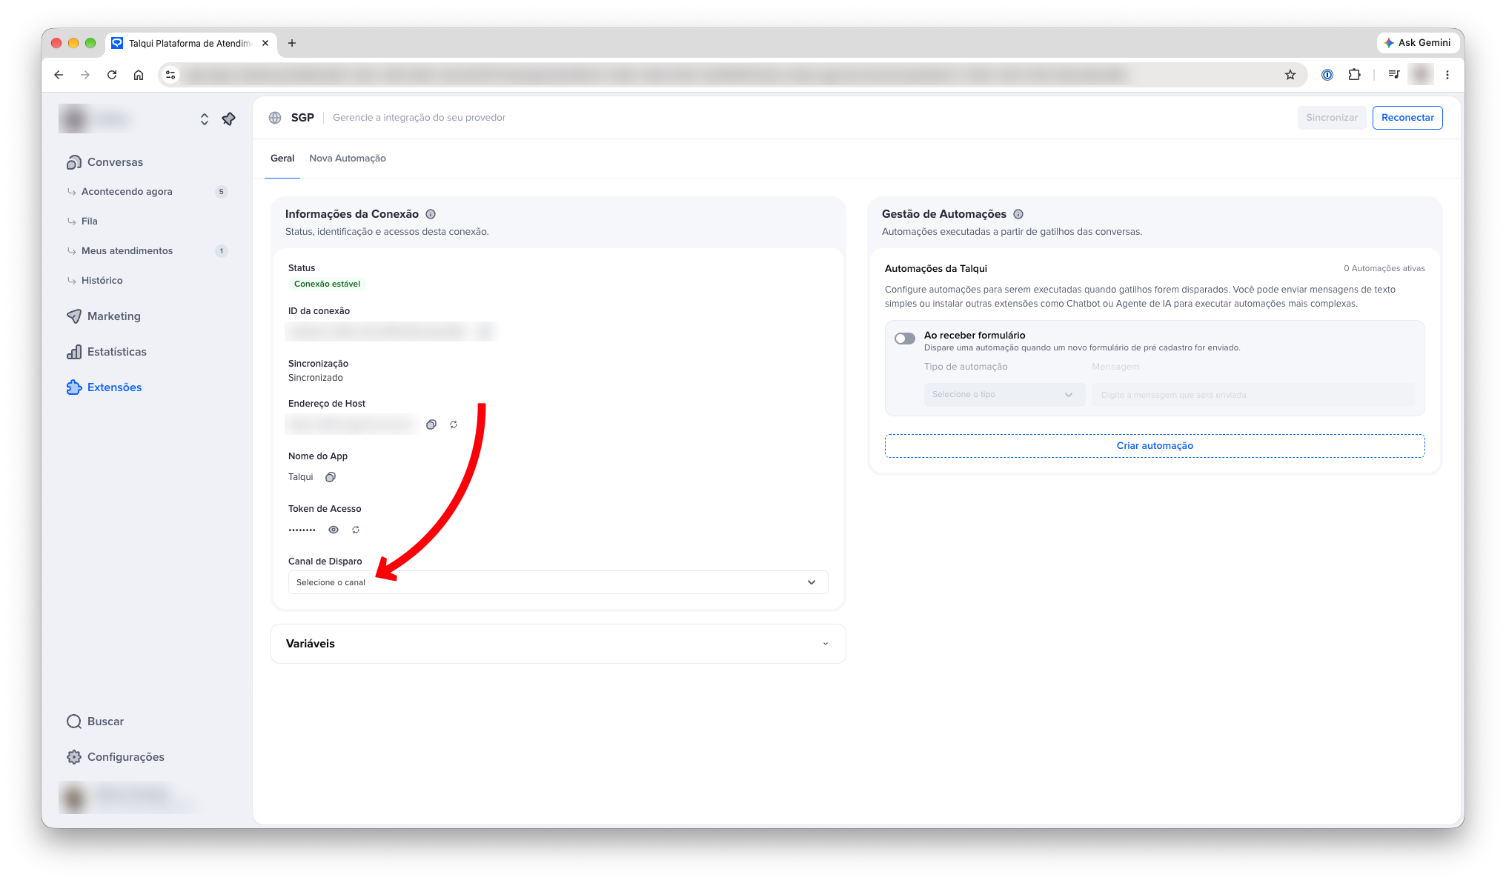Copy the Endereço de Host value
Image resolution: width=1506 pixels, height=883 pixels.
[431, 424]
